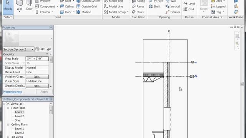
Task: Expand the Tag tool dropdown arrow
Action: click(223, 12)
